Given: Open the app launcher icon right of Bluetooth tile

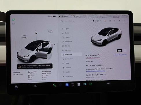Looking at the screenshot, I should click(x=73, y=85).
